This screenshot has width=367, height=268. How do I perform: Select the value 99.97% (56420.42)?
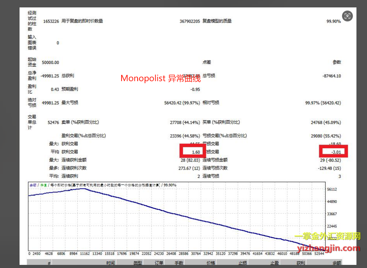click(323, 103)
